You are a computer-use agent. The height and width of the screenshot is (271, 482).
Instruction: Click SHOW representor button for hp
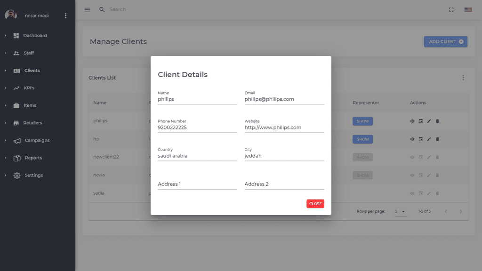[x=363, y=139]
